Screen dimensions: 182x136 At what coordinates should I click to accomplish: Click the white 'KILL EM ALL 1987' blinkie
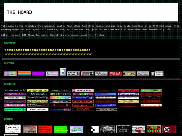click(x=38, y=109)
